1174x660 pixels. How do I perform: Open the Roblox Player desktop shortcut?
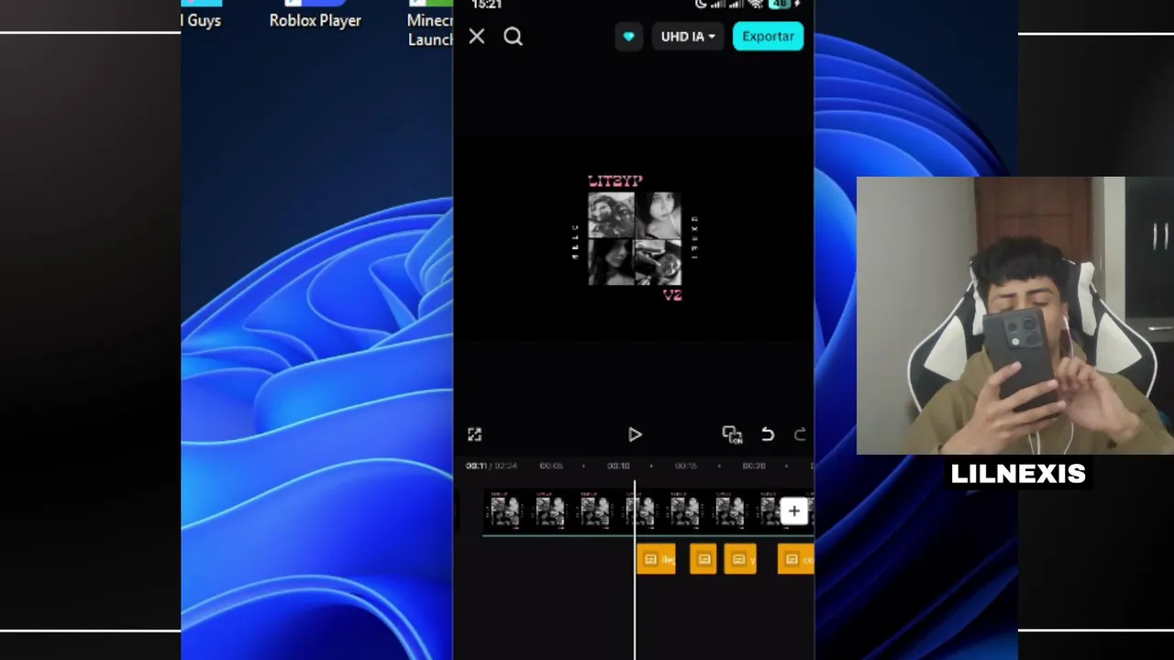315,15
